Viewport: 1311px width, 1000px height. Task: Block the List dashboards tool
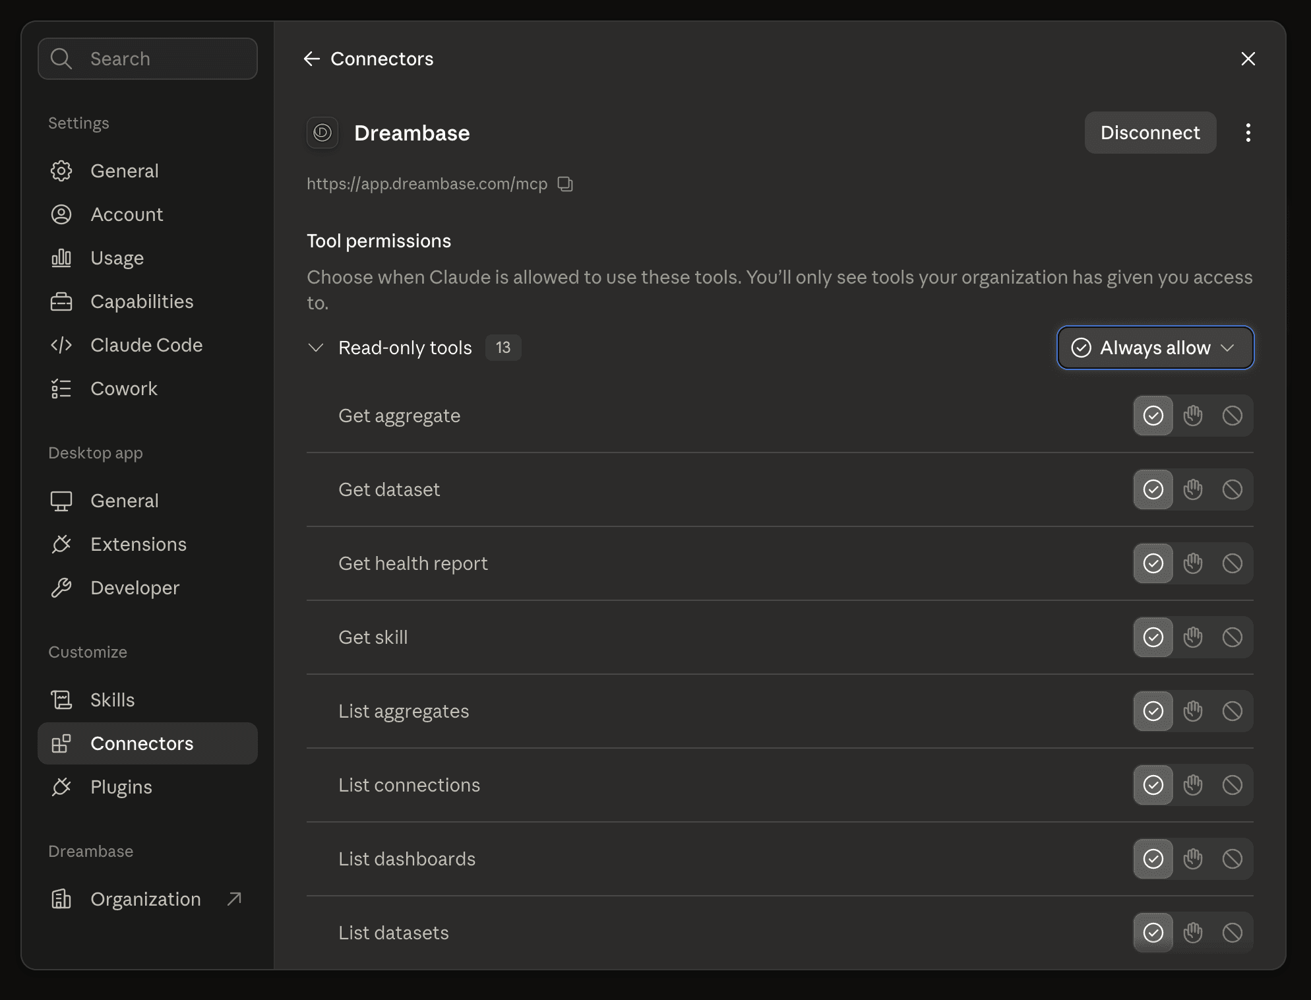(x=1233, y=859)
